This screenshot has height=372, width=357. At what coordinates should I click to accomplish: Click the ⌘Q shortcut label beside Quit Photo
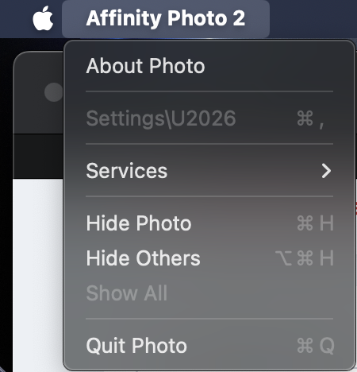point(316,346)
